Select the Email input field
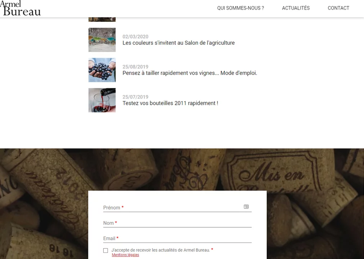Screen dimensions: 364x259 click(x=177, y=238)
